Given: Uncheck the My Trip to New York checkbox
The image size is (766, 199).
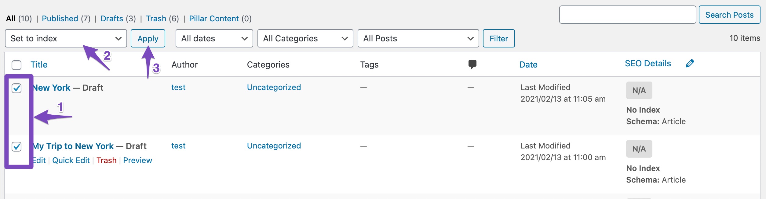Looking at the screenshot, I should point(16,147).
